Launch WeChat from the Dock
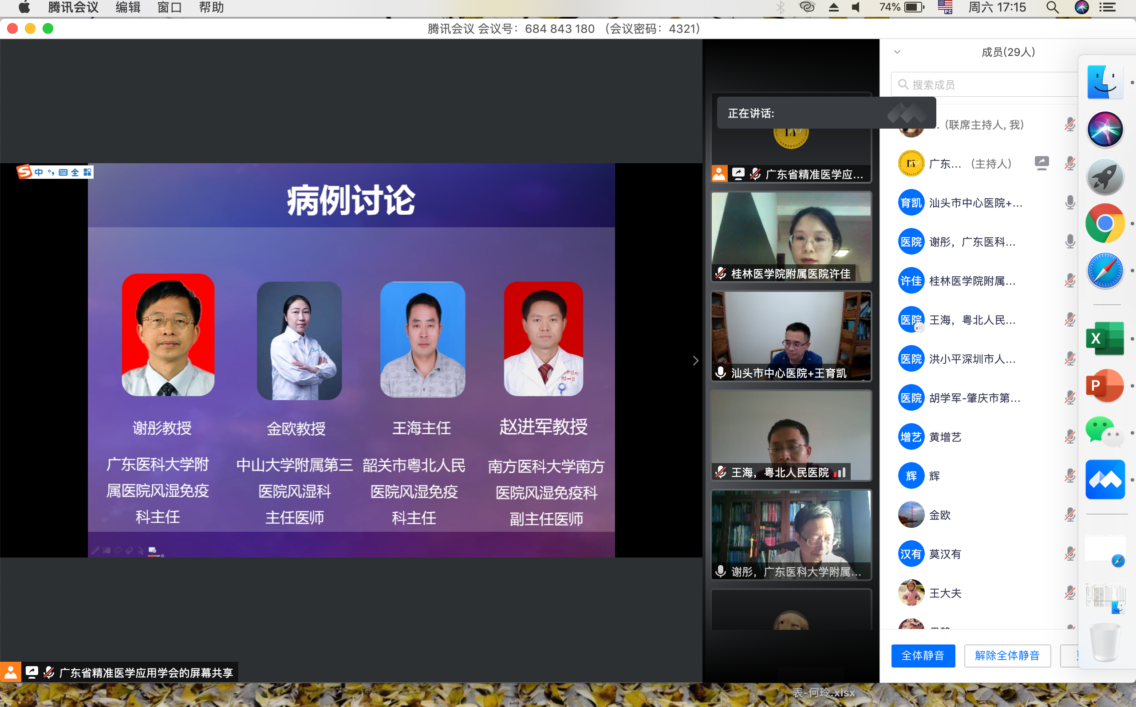The image size is (1136, 707). coord(1104,432)
